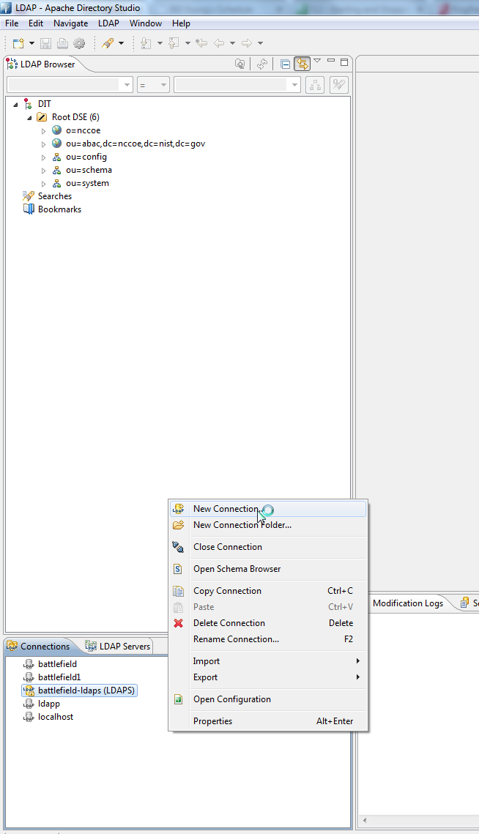479x834 pixels.
Task: Click the quick search value field
Action: (237, 84)
